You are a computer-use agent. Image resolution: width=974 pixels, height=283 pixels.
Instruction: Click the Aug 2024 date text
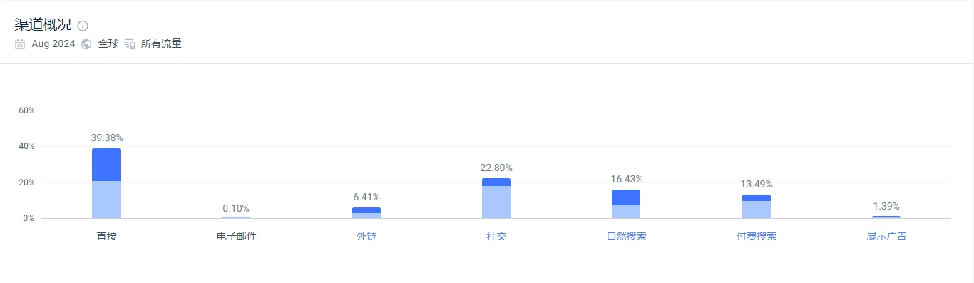point(53,44)
